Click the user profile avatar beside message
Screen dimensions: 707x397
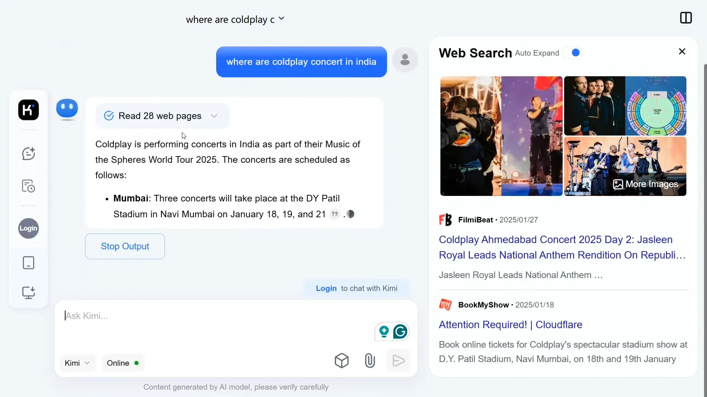tap(405, 60)
